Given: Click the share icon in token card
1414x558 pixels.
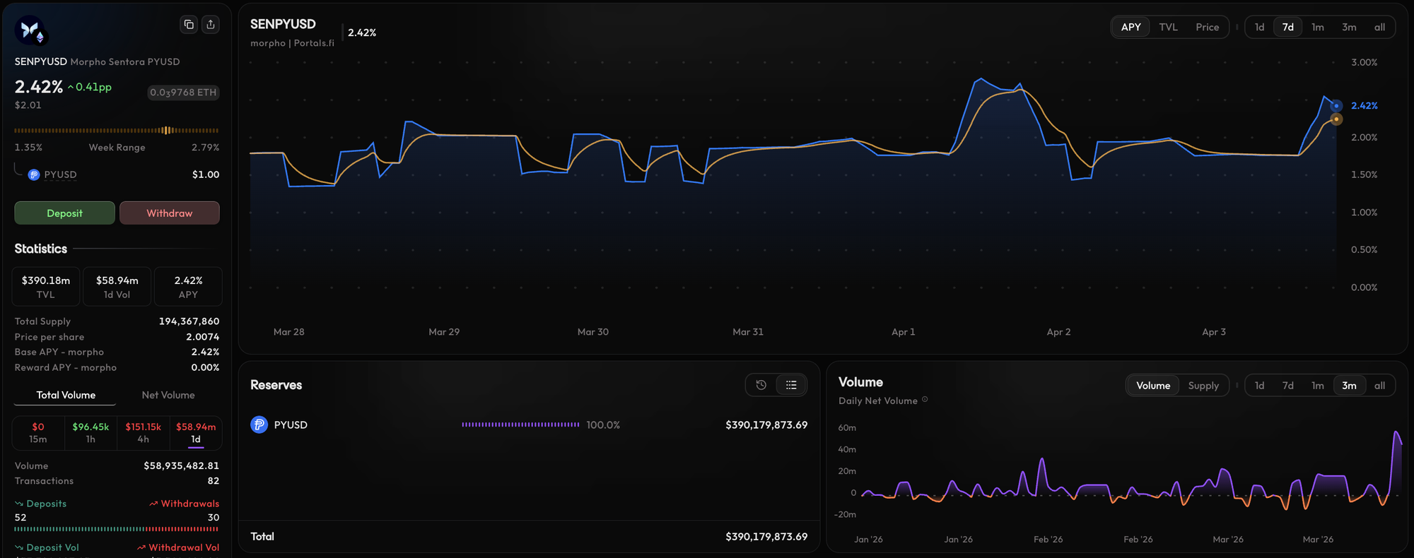Looking at the screenshot, I should coord(211,25).
